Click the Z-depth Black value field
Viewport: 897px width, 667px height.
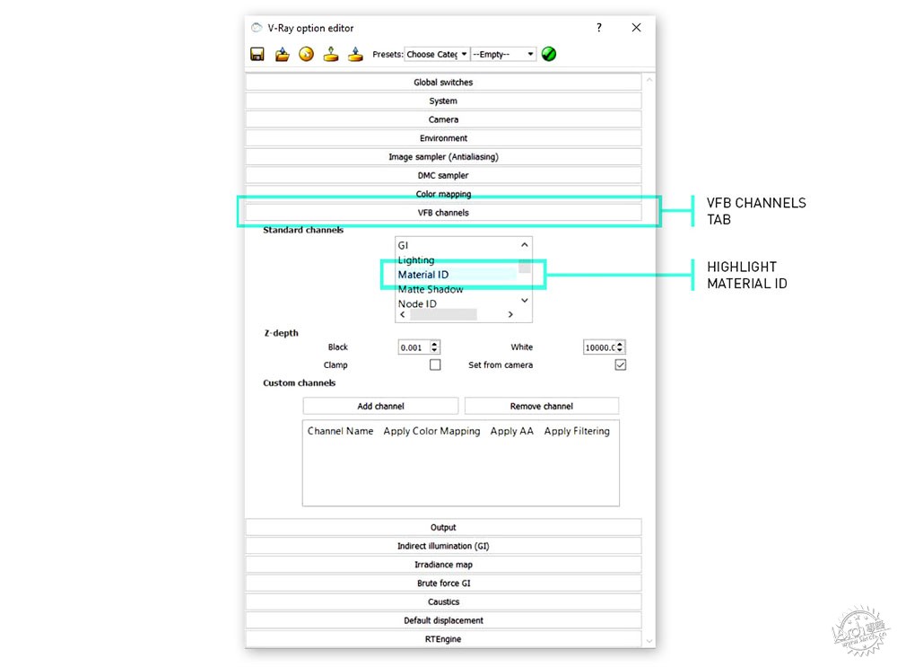coord(414,347)
